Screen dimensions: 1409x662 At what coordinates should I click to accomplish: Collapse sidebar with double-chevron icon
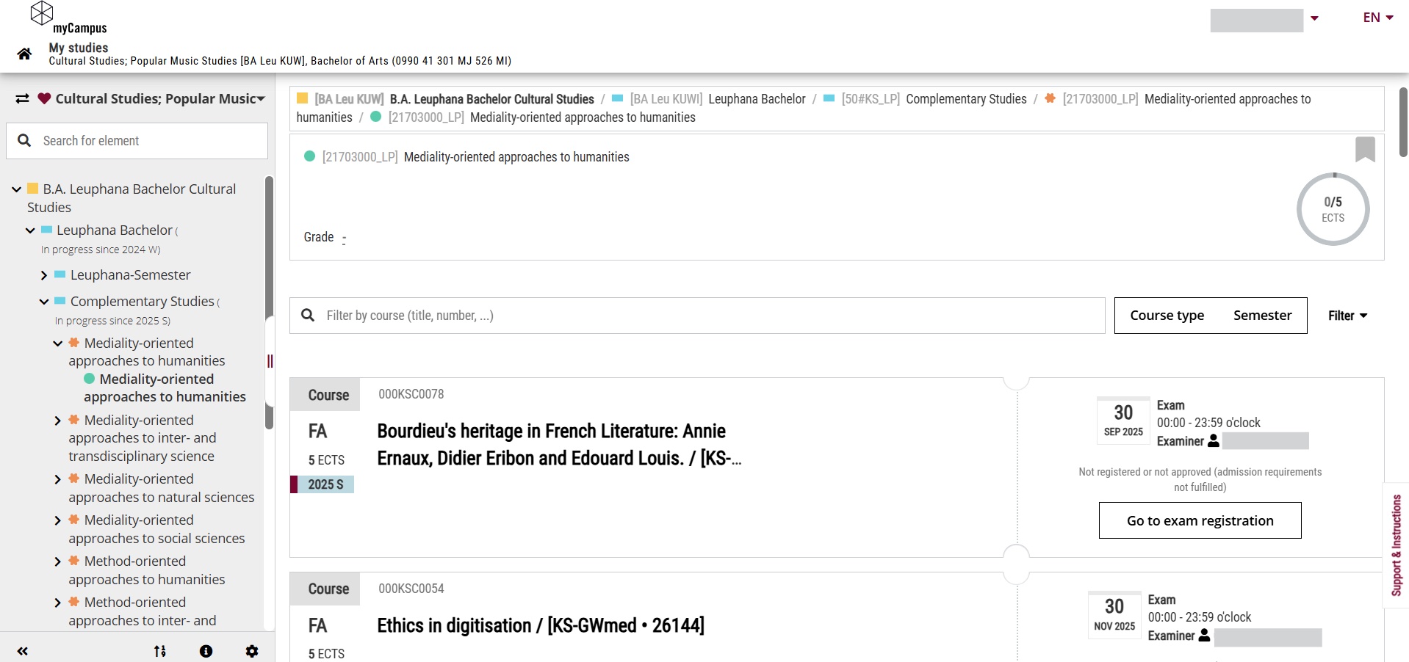coord(23,651)
